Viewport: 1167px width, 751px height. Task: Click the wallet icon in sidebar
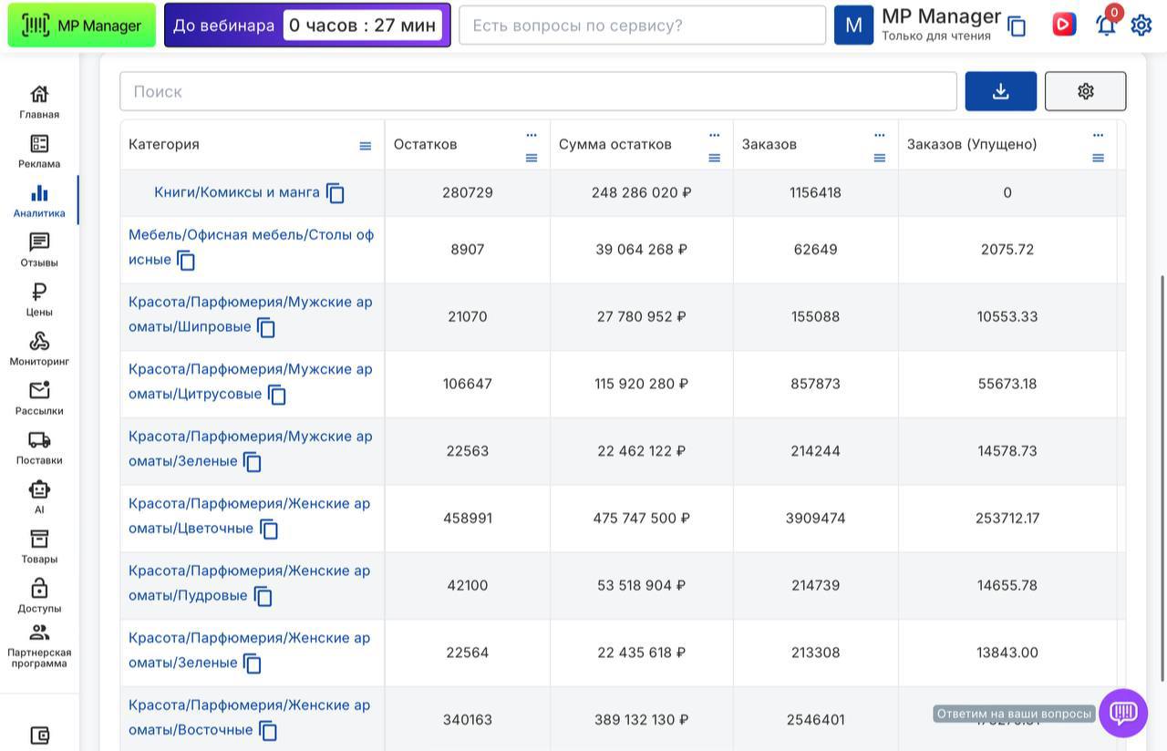point(39,735)
